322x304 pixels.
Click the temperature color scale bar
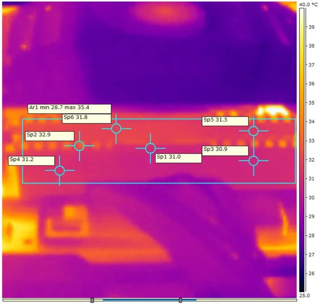click(302, 146)
